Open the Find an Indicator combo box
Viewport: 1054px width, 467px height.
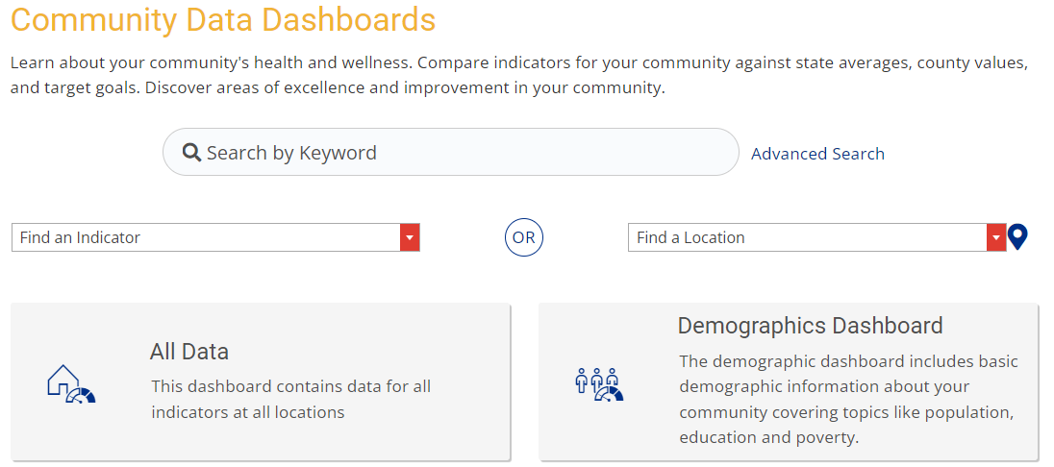[x=206, y=237]
